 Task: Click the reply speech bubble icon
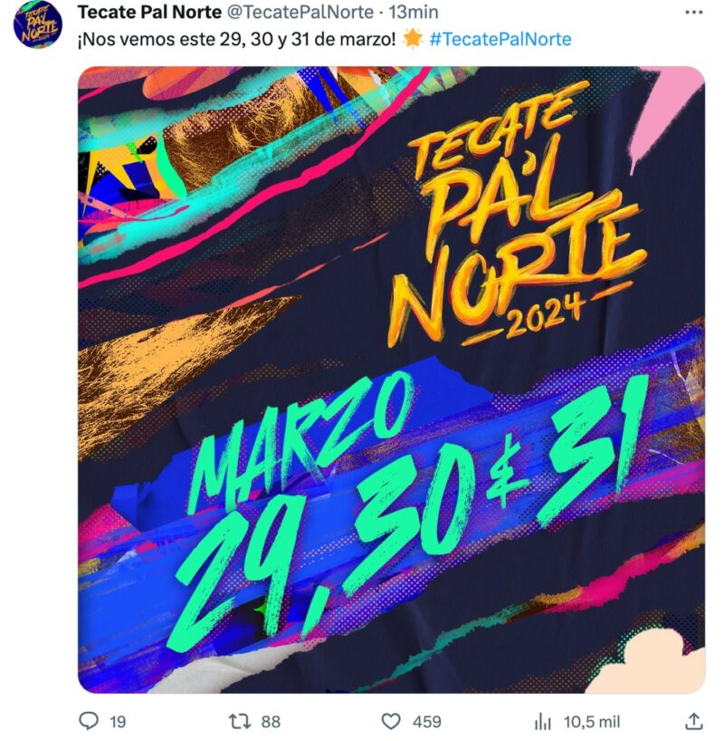(x=89, y=721)
